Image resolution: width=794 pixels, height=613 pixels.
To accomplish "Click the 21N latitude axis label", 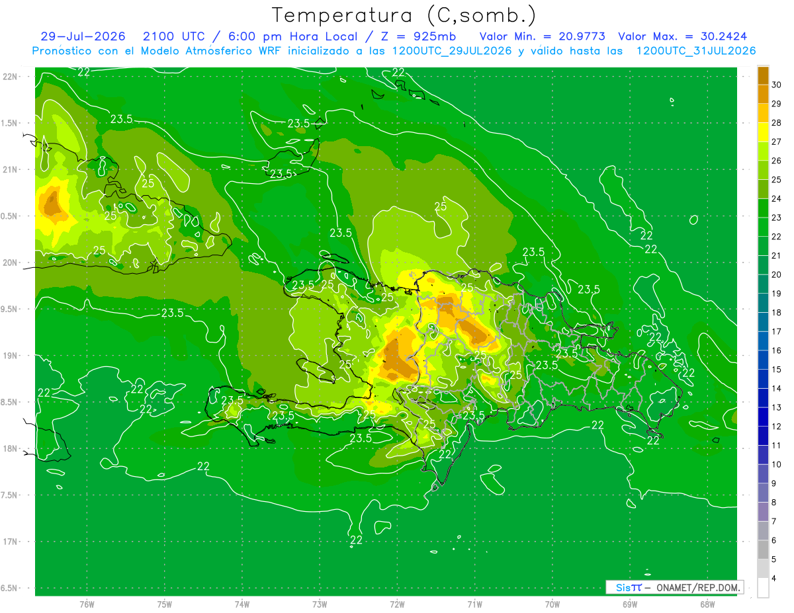I will point(11,169).
